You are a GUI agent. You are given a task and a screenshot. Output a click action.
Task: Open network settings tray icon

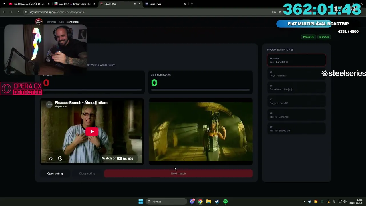pyautogui.click(x=340, y=201)
